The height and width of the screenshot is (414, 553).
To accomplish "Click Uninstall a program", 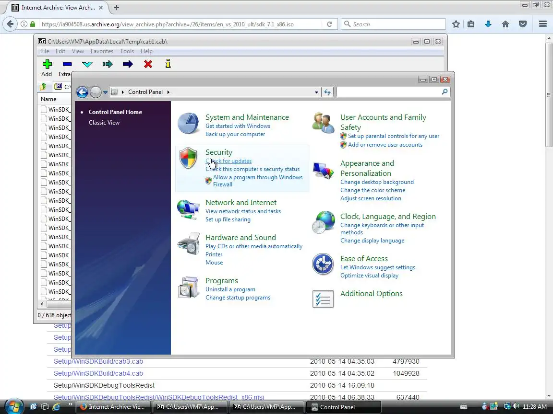I will point(230,289).
